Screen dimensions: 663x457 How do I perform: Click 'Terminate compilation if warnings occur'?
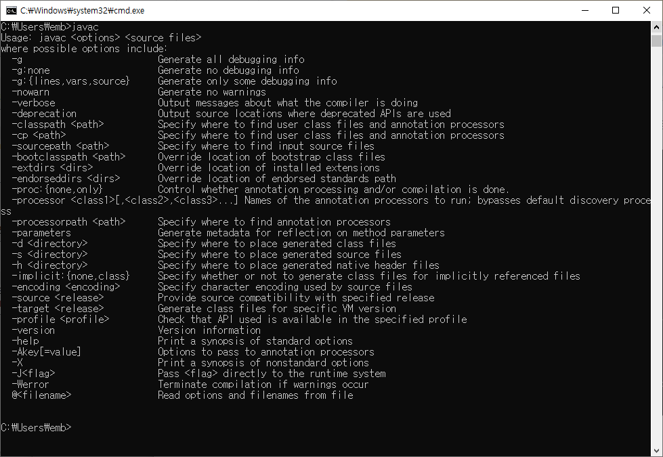(x=263, y=385)
